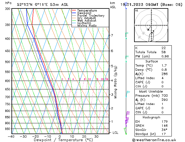Click the StmSpd (kt) value 17
The image size is (185, 142).
164,134
